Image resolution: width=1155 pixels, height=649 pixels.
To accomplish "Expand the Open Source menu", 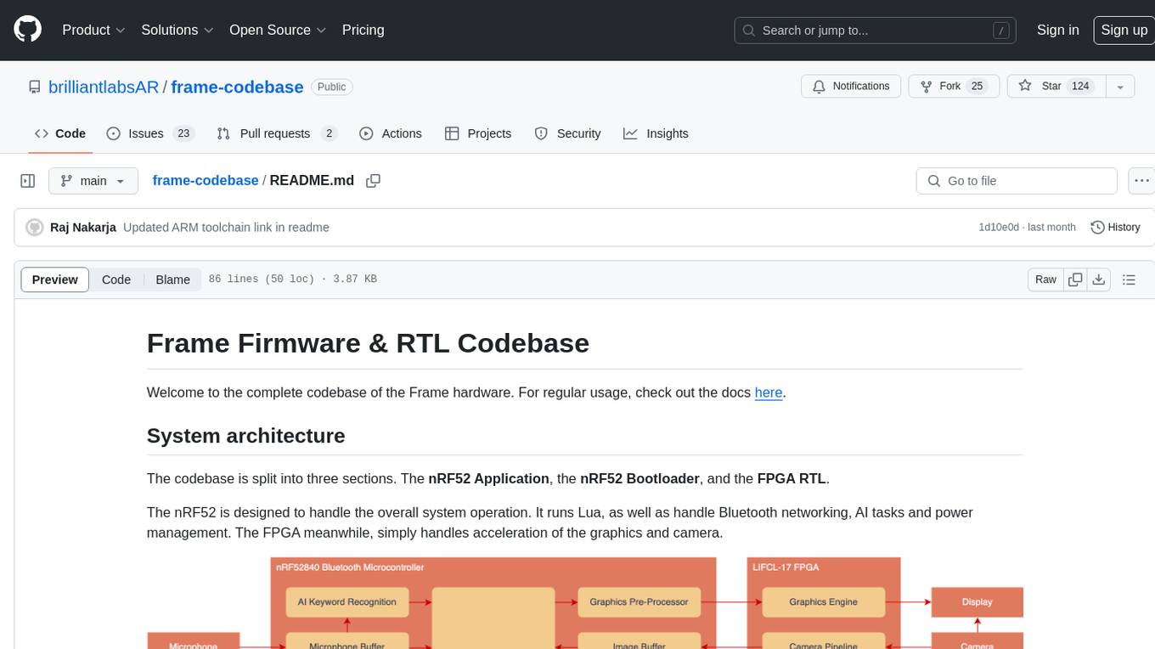I will pos(278,30).
